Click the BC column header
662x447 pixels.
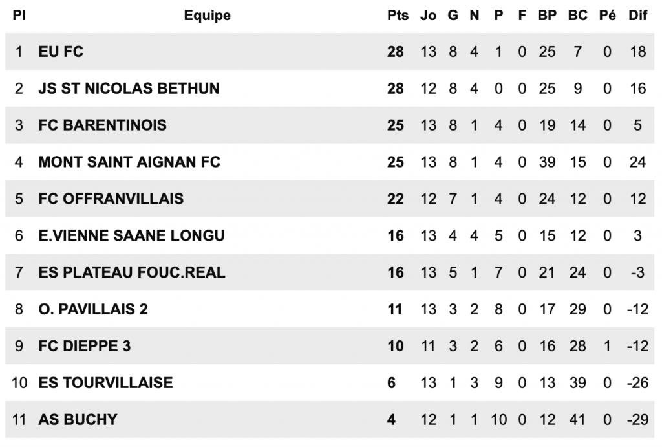(x=577, y=16)
